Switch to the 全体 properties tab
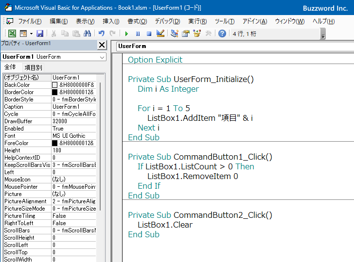Image resolution: width=354 pixels, height=262 pixels. 10,67
